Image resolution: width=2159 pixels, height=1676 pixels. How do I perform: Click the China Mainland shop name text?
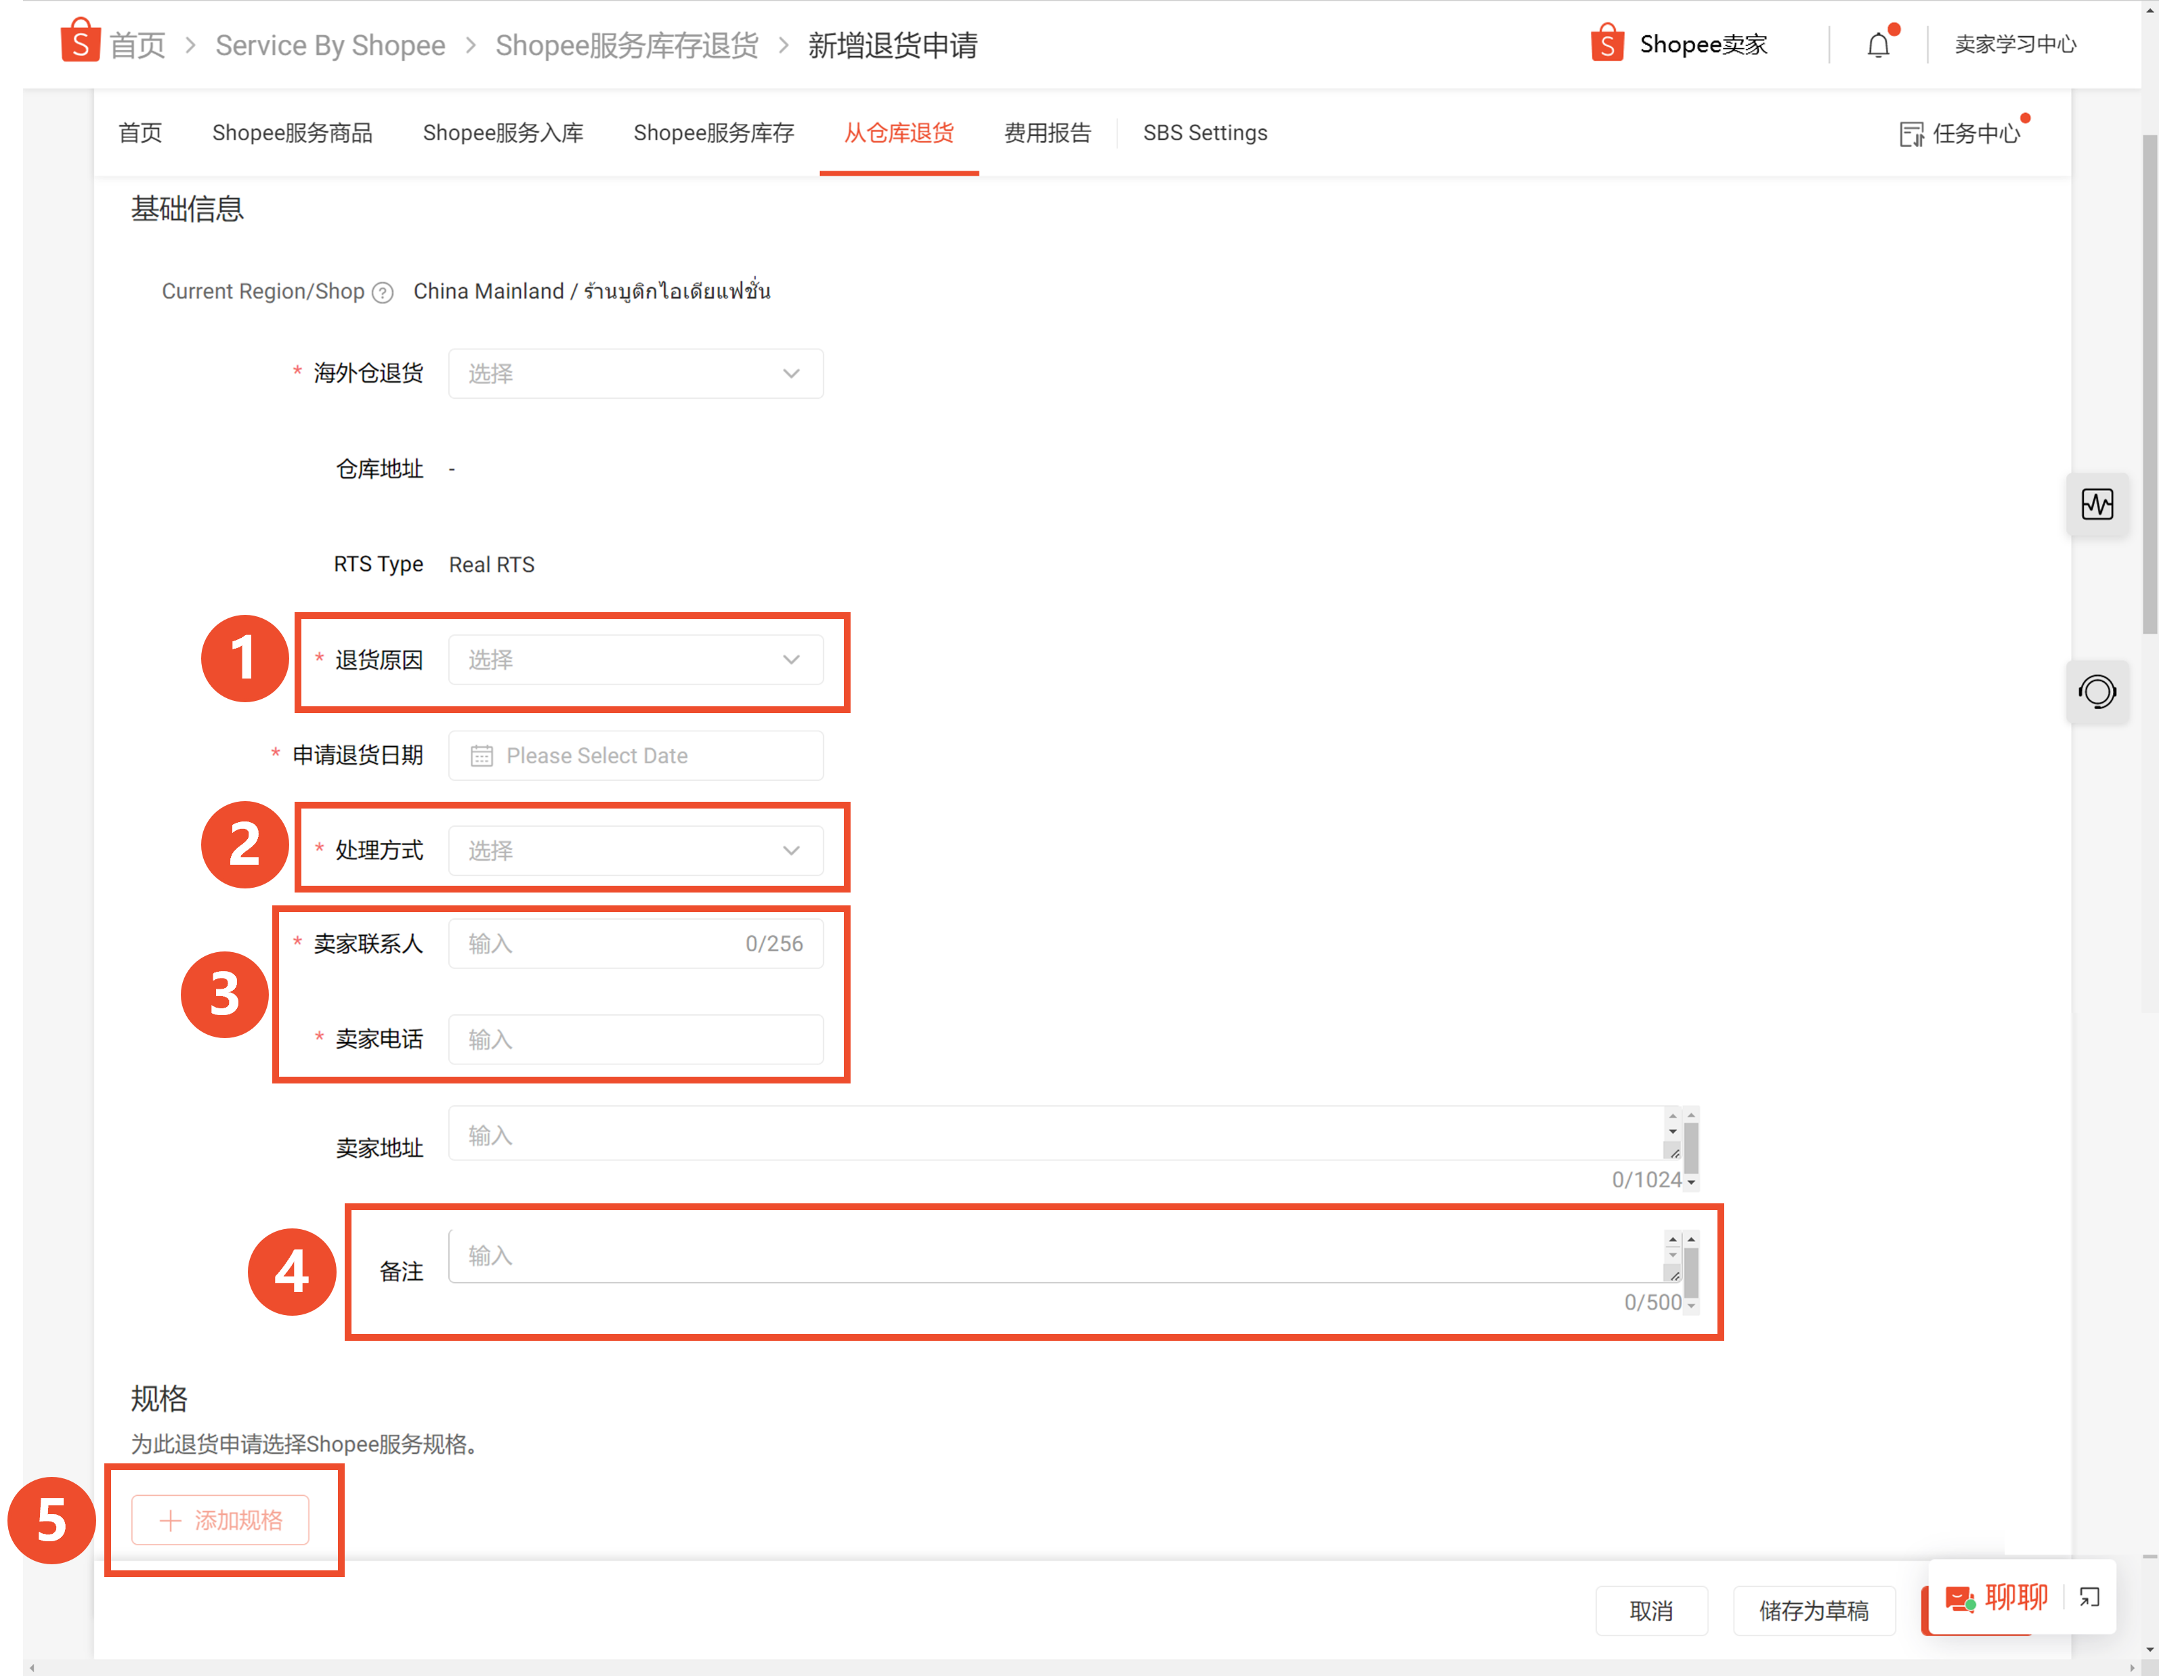(x=591, y=291)
